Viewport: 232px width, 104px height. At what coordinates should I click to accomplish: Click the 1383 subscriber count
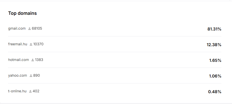point(39,60)
